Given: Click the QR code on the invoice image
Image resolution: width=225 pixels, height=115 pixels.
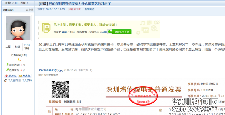Looking at the screenshot, I should (x=60, y=90).
